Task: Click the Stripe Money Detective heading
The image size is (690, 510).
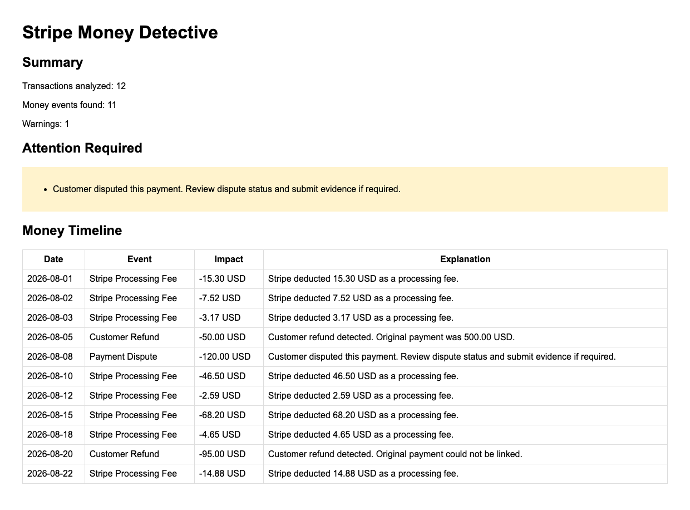Action: (120, 32)
